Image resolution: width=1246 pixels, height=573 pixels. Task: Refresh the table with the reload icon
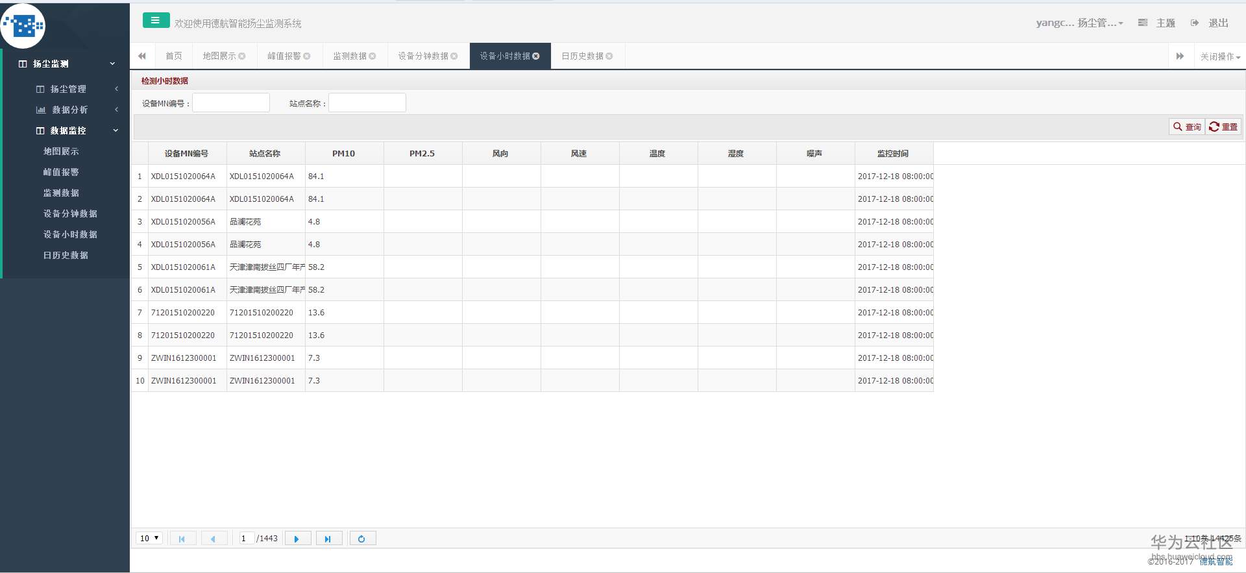[x=362, y=539]
